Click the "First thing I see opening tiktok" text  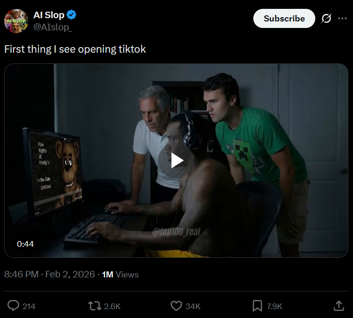coord(75,49)
